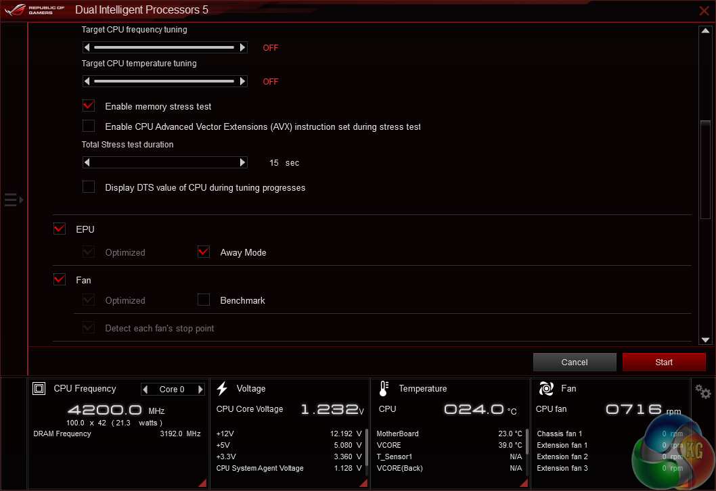Increase Total Stress test duration right arrow
The width and height of the screenshot is (716, 491).
[243, 162]
